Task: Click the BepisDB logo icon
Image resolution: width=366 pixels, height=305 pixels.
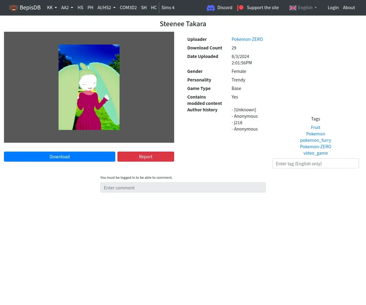Action: [13, 8]
